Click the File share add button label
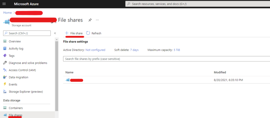The image size is (270, 118). click(x=76, y=33)
